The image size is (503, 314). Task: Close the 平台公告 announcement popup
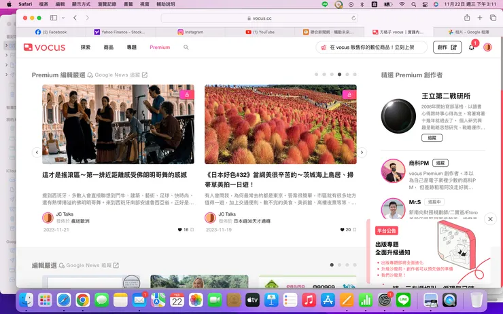(490, 219)
